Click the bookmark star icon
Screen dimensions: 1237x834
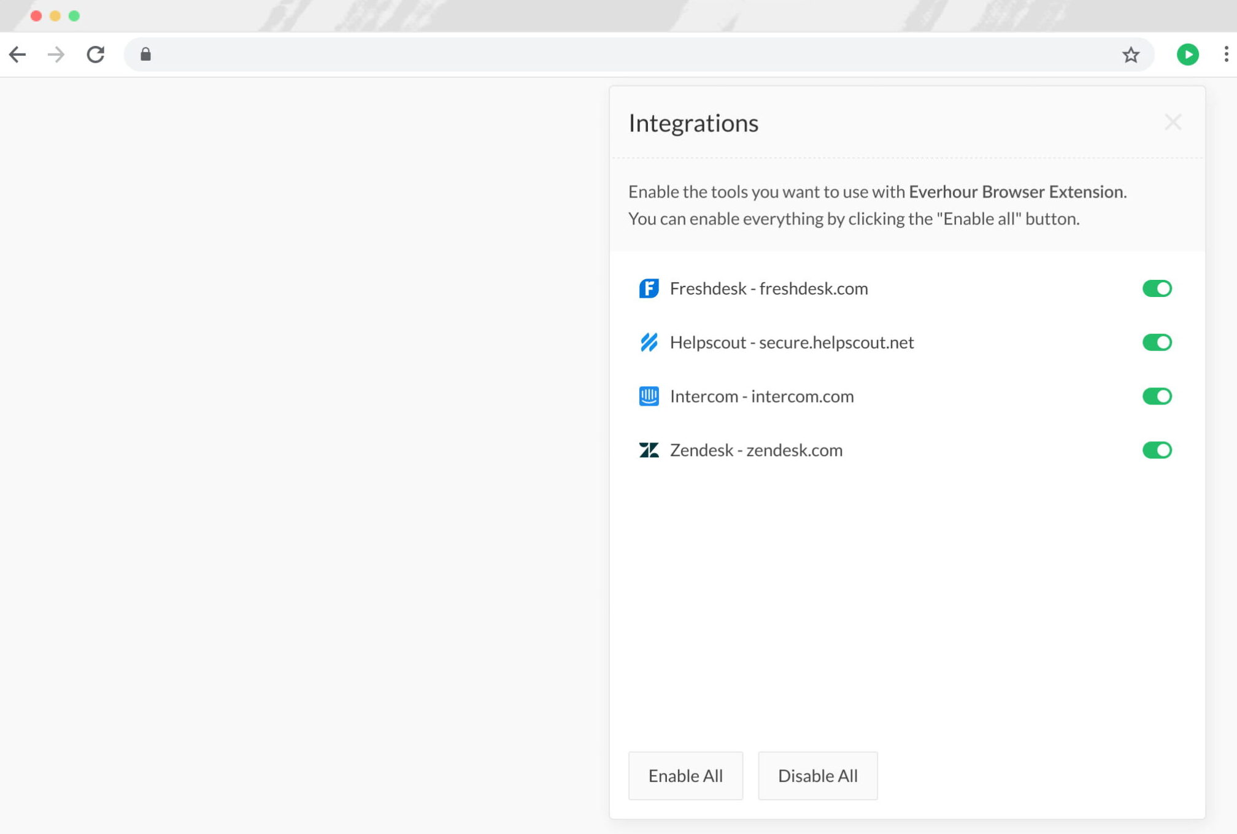(1130, 55)
